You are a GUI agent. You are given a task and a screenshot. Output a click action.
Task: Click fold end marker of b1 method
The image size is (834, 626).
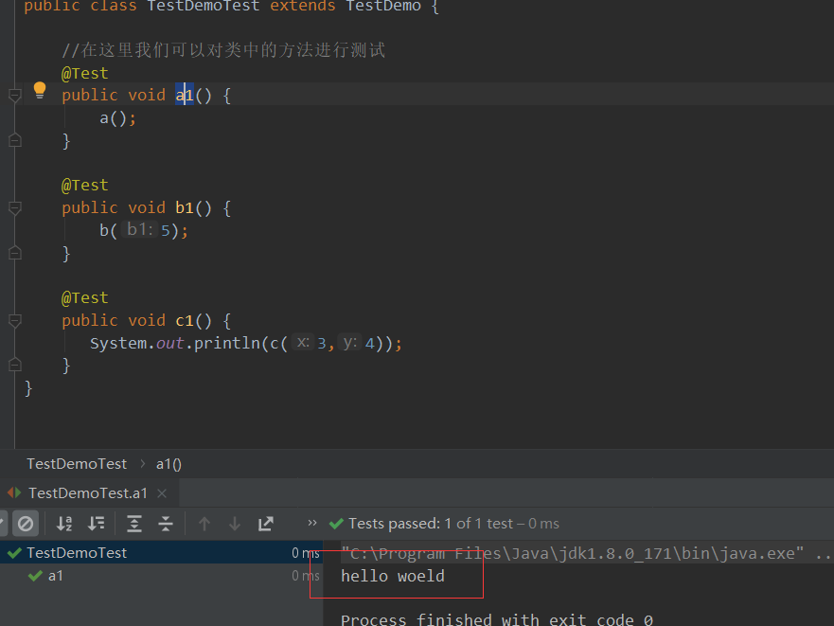point(15,252)
